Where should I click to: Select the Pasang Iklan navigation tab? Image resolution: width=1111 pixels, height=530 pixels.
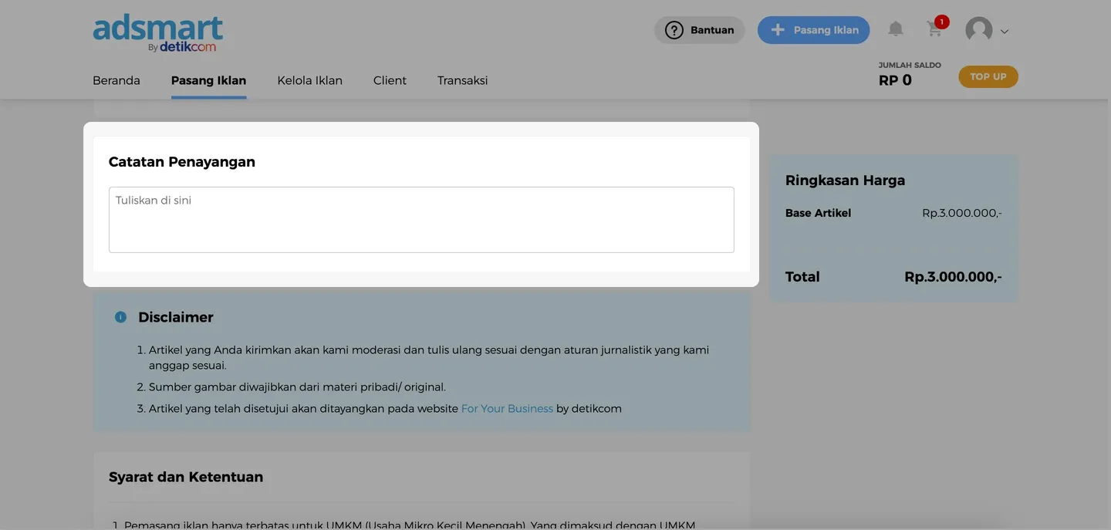pos(208,80)
